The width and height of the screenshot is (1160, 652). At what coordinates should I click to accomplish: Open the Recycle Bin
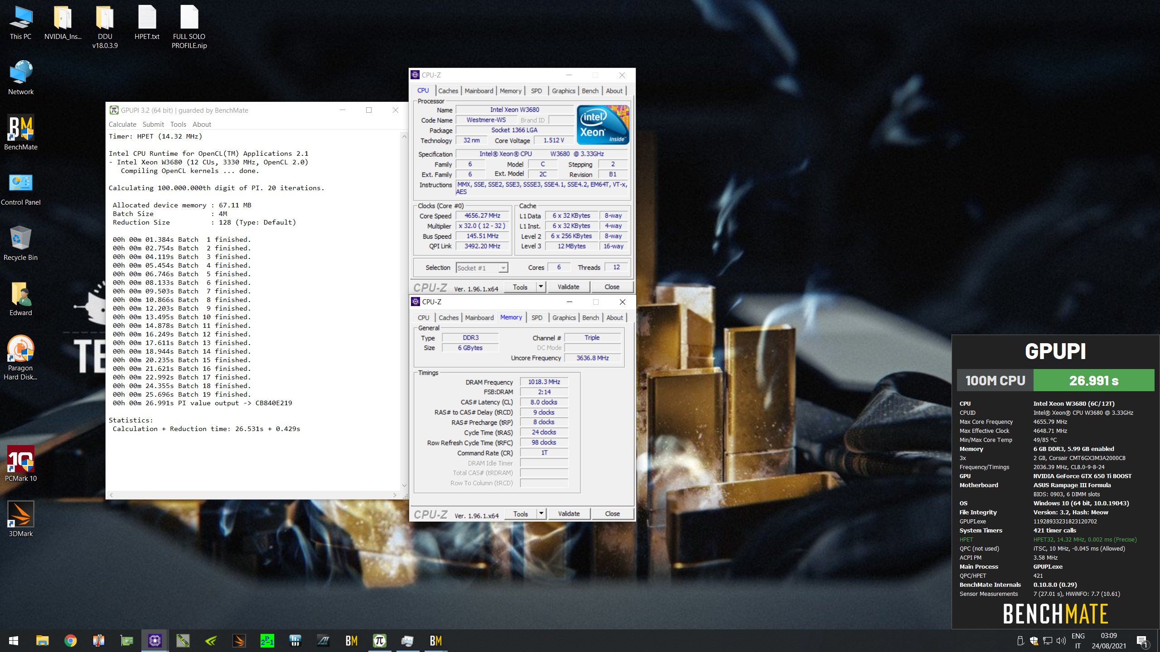coord(21,244)
